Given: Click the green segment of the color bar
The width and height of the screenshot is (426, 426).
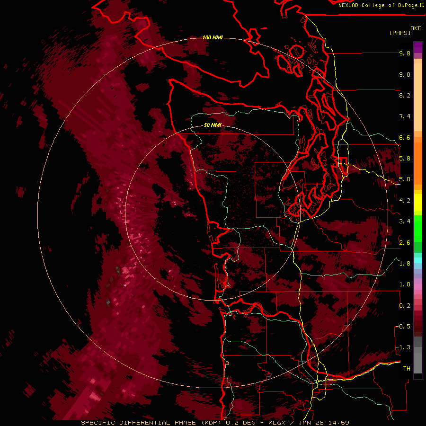Looking at the screenshot, I should click(418, 234).
